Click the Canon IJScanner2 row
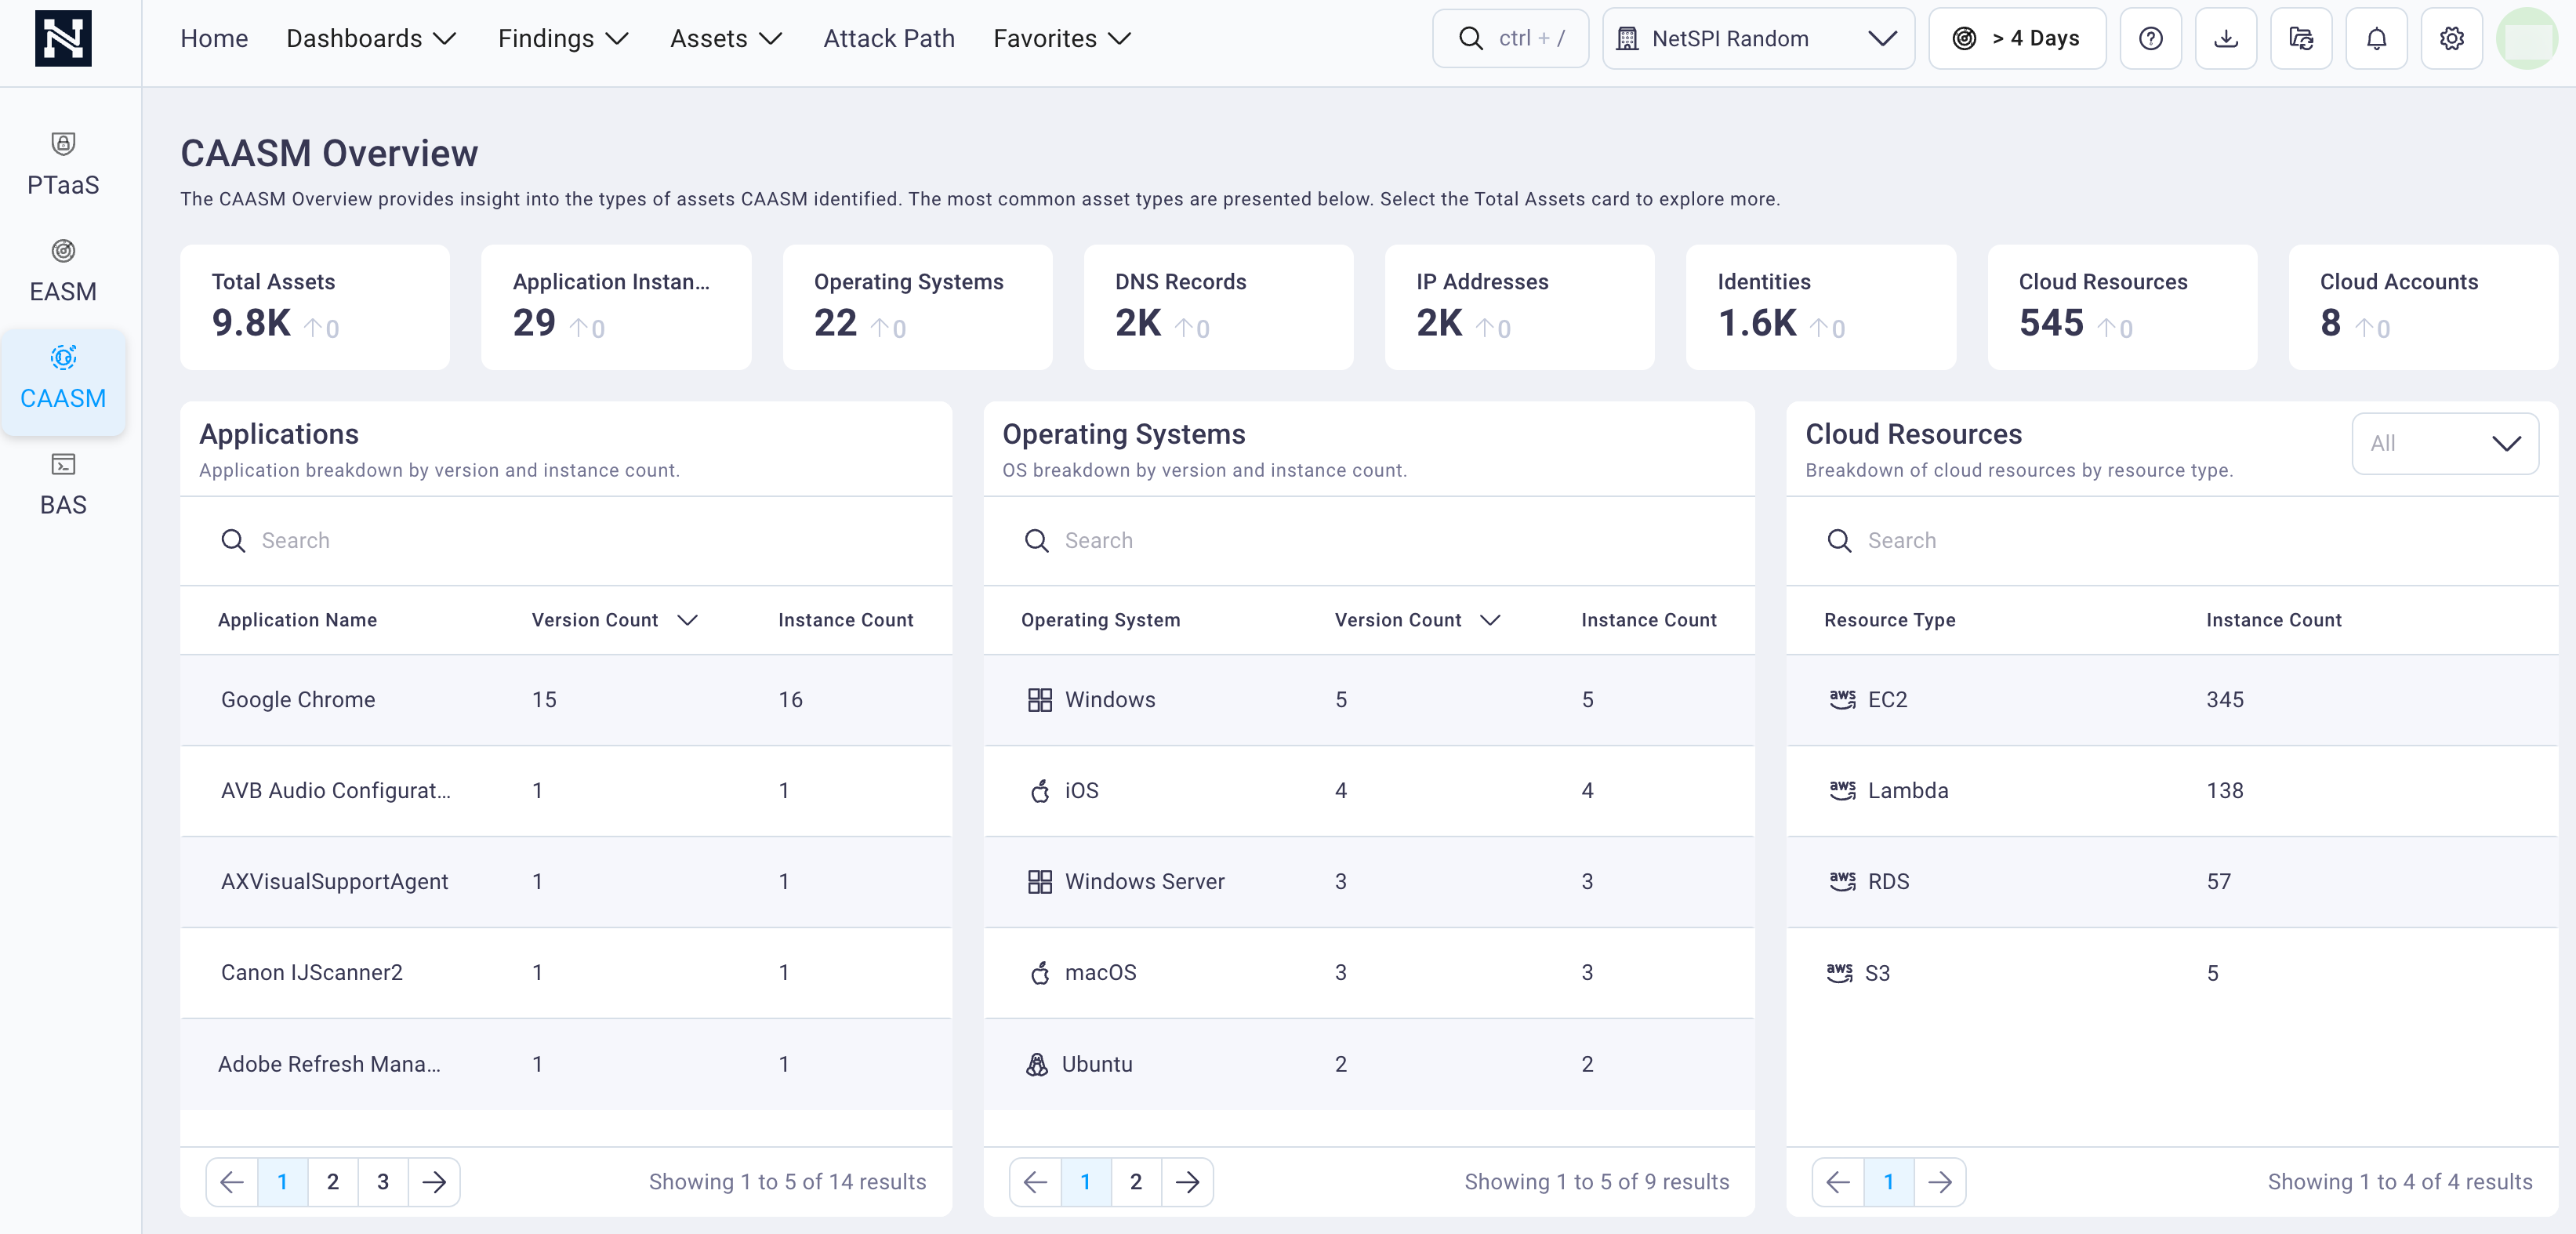 click(566, 973)
